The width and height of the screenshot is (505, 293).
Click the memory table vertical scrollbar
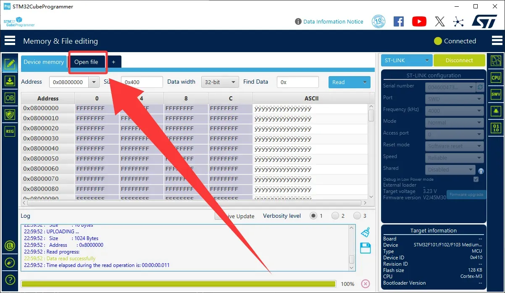click(371, 115)
